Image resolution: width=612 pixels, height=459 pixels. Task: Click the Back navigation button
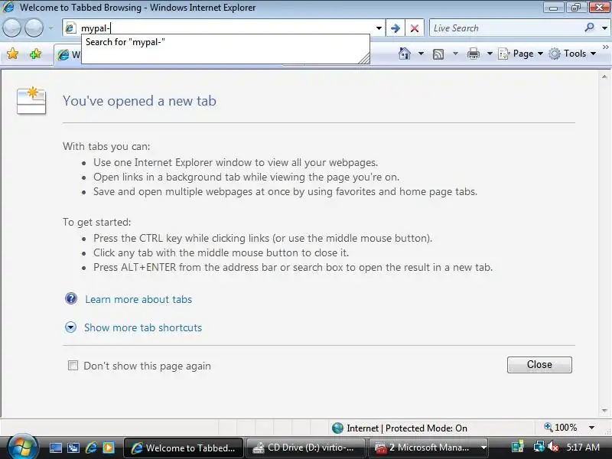[11, 28]
